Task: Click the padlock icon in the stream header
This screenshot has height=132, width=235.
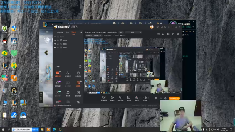Action: point(163,34)
